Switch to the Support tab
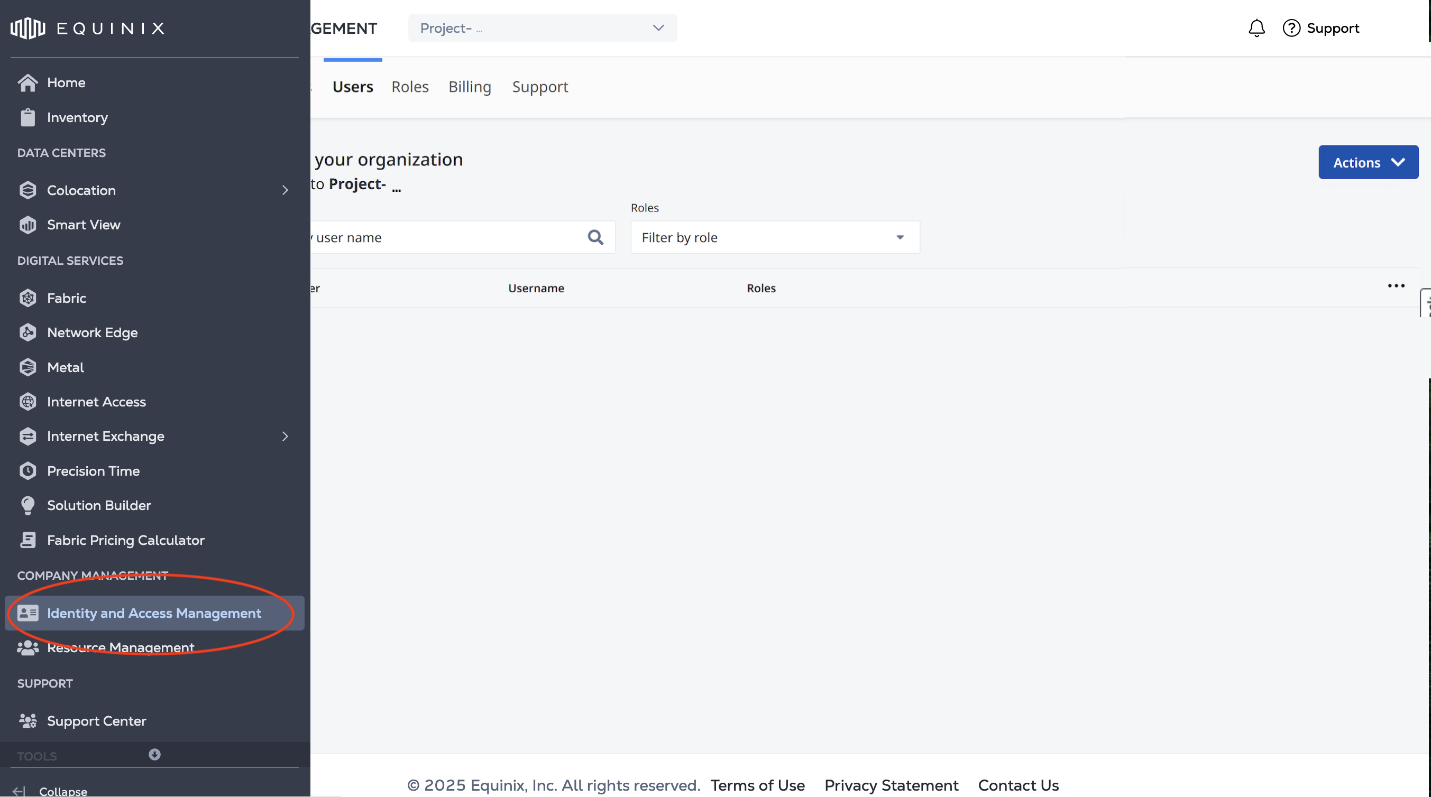 tap(540, 87)
